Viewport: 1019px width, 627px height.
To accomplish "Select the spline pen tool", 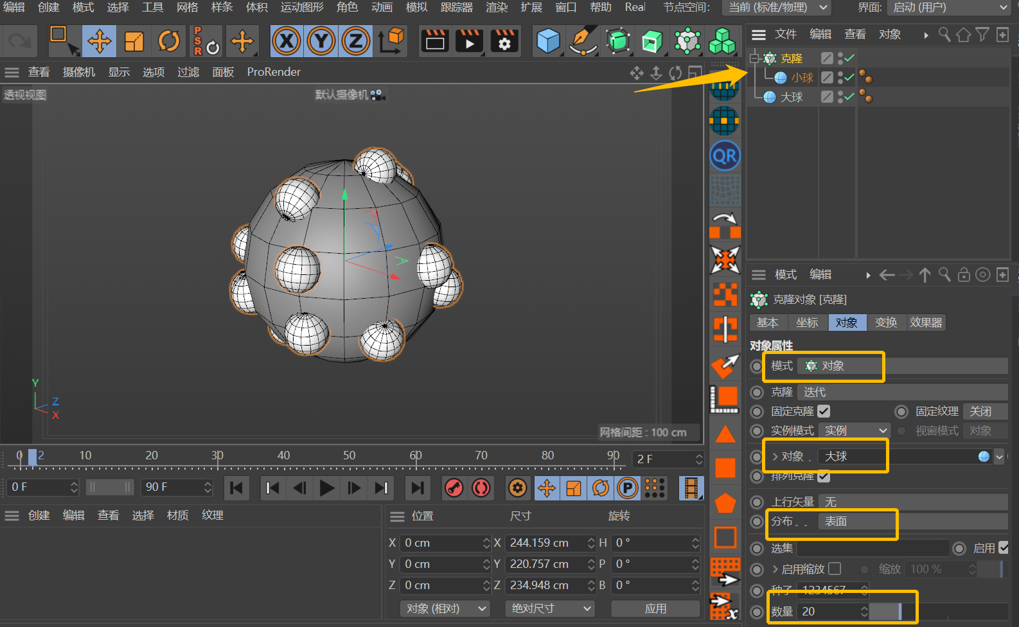I will click(583, 42).
